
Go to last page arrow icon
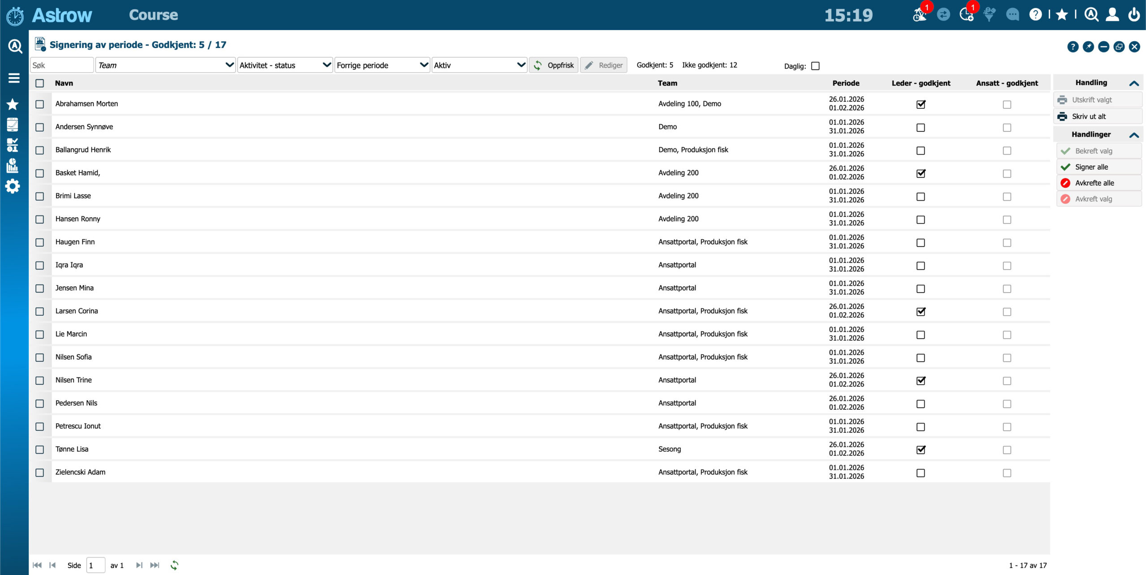pos(155,565)
